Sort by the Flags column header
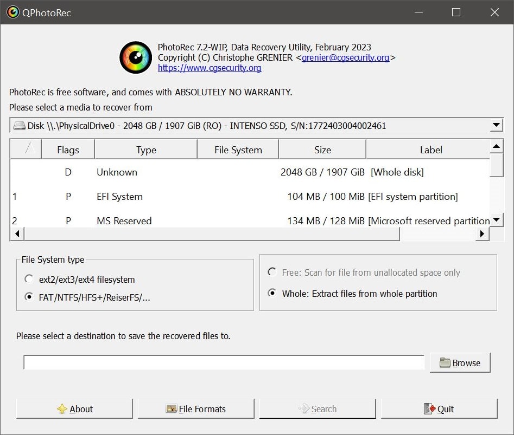The width and height of the screenshot is (514, 435). (68, 150)
